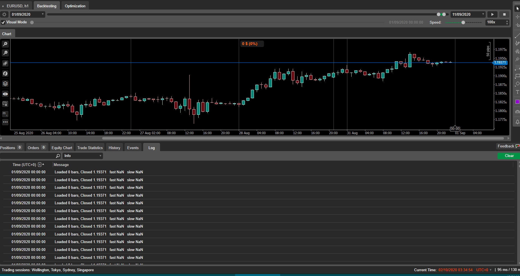520x276 pixels.
Task: Click the Feedback link
Action: (x=506, y=146)
